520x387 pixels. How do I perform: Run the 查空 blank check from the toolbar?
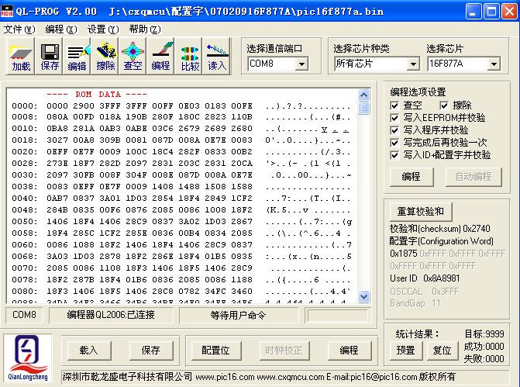133,57
